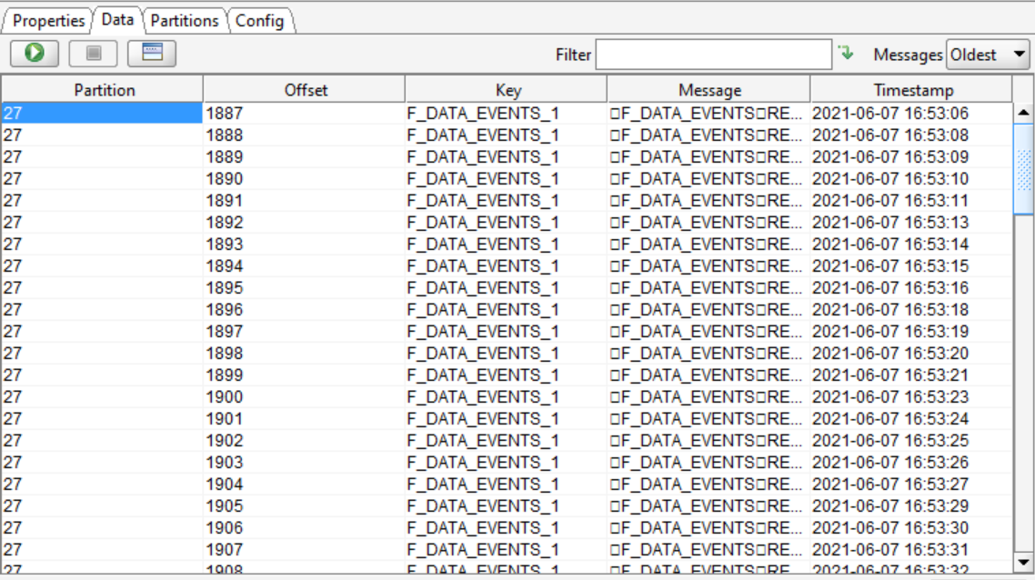The height and width of the screenshot is (580, 1035).
Task: Apply the filter with the green arrow icon
Action: tap(847, 54)
